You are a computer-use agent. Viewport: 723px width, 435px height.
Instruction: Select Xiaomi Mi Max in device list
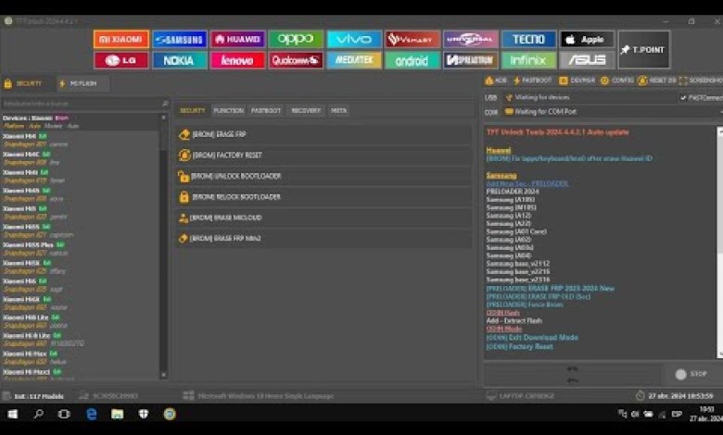[x=81, y=357]
